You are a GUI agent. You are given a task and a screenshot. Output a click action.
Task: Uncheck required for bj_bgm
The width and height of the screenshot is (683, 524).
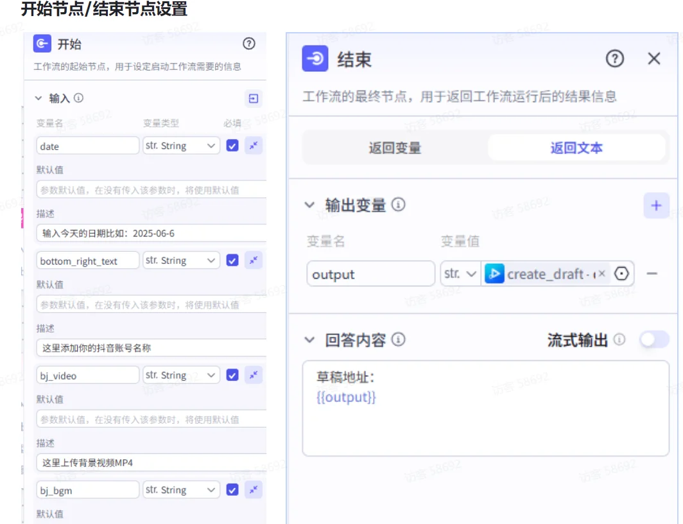[232, 489]
